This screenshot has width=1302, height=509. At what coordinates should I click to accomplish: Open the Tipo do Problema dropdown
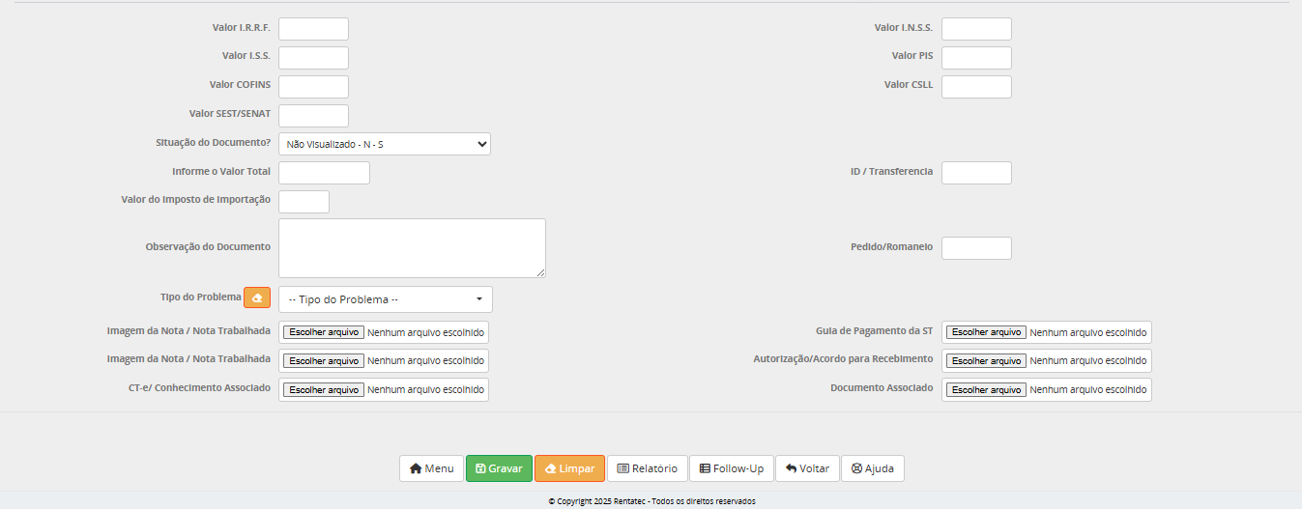point(386,299)
